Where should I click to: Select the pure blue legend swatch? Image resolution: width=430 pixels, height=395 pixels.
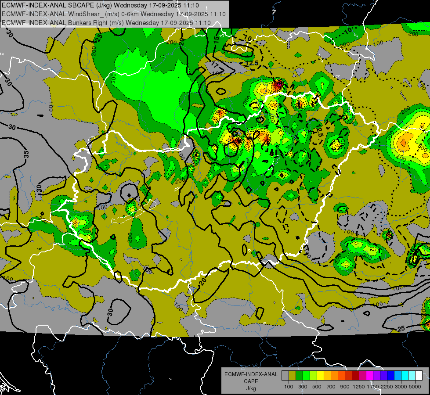coord(391,375)
